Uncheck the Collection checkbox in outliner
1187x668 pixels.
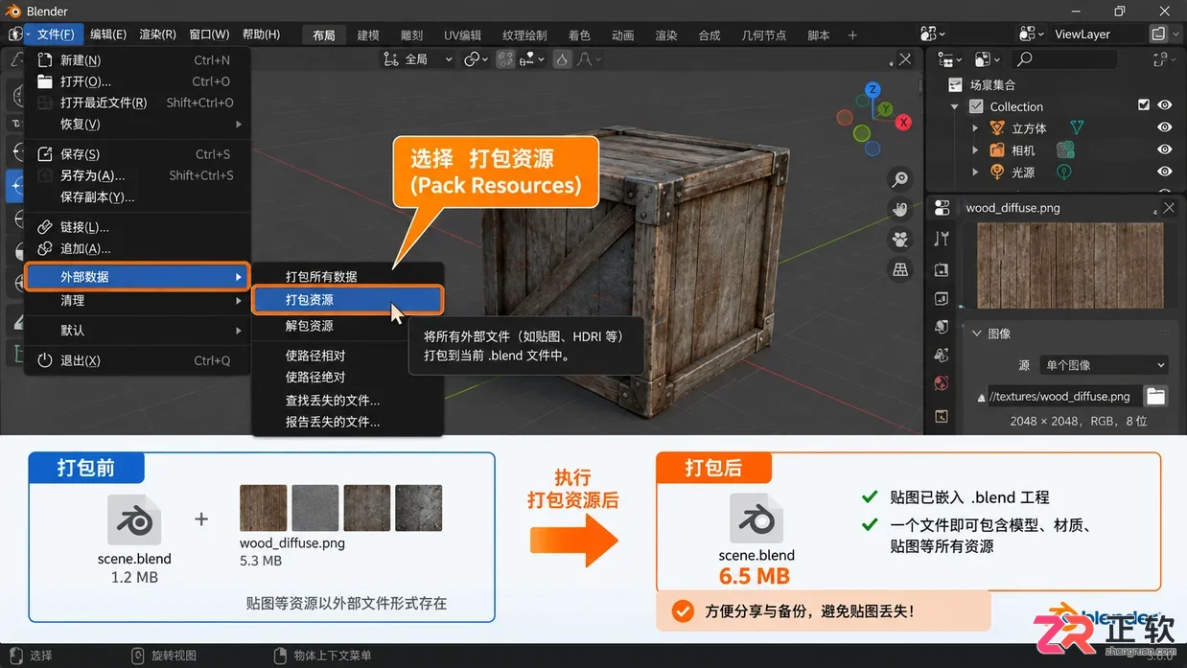click(976, 106)
